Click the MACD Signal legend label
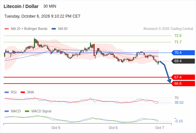196x133 pixels. [41, 111]
